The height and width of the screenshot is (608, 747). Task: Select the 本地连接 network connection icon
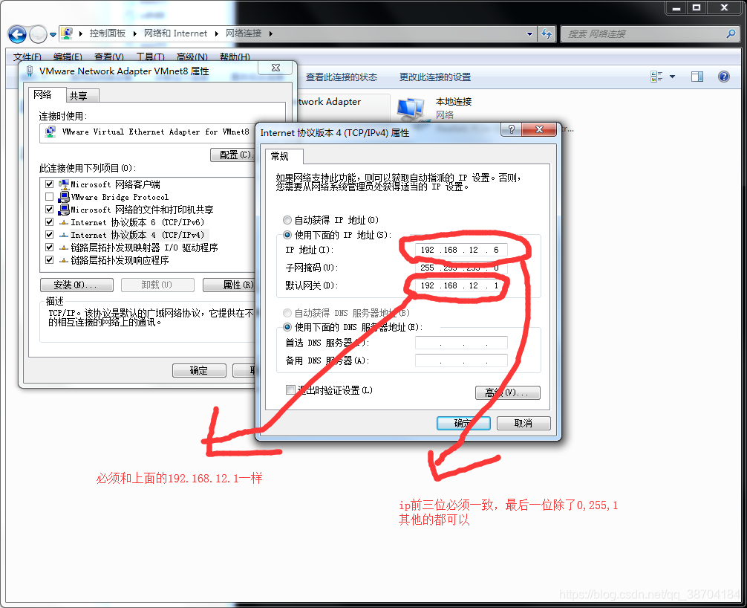click(x=411, y=109)
